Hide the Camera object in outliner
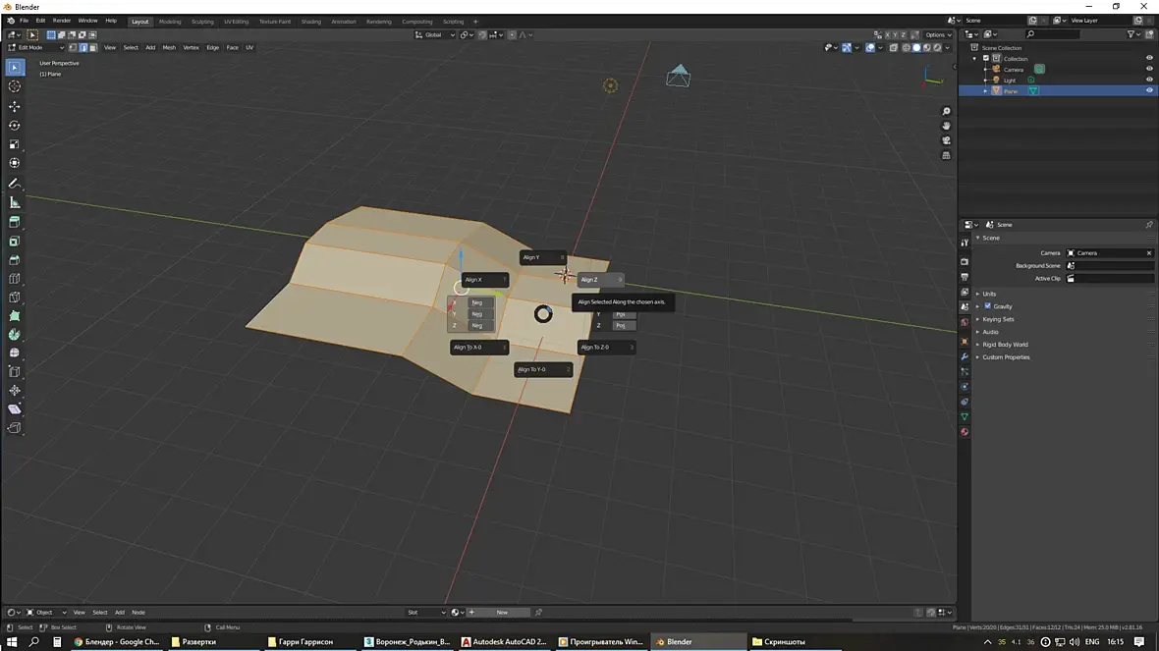This screenshot has height=651, width=1159. tap(1149, 69)
